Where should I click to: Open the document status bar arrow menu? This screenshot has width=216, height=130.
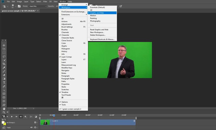[x=33, y=108]
